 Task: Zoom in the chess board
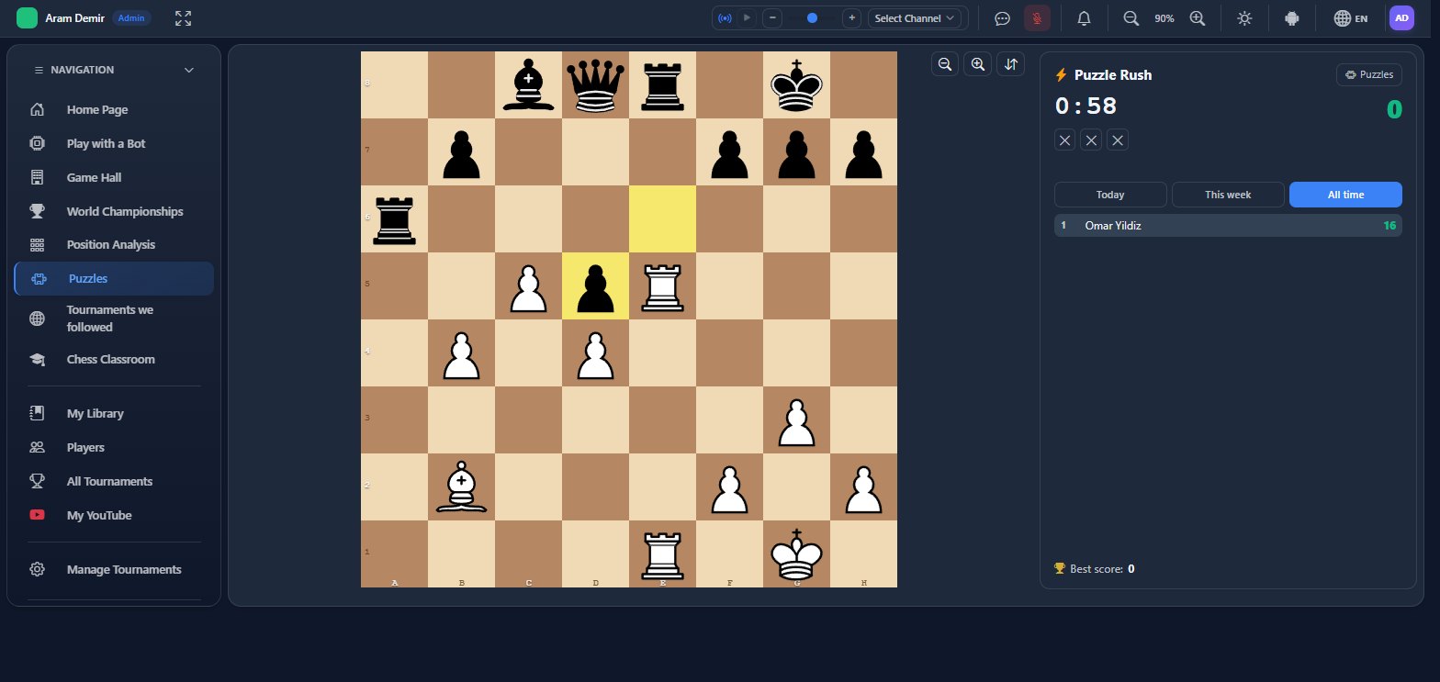978,64
